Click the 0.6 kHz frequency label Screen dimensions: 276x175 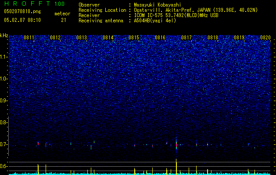click(3, 166)
